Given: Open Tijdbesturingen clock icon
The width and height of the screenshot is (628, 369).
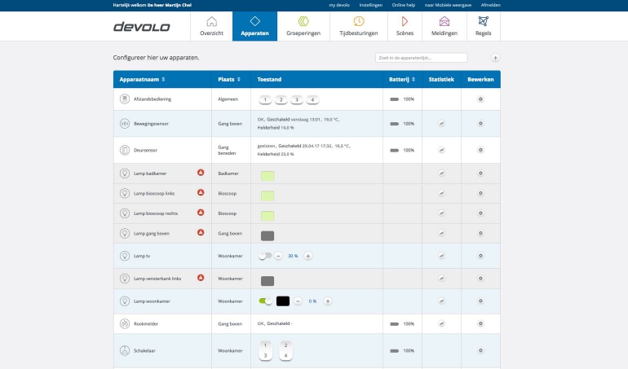Looking at the screenshot, I should pyautogui.click(x=358, y=26).
